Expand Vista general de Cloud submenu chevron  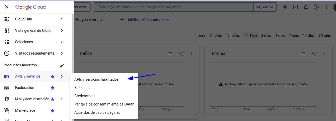tap(62, 31)
